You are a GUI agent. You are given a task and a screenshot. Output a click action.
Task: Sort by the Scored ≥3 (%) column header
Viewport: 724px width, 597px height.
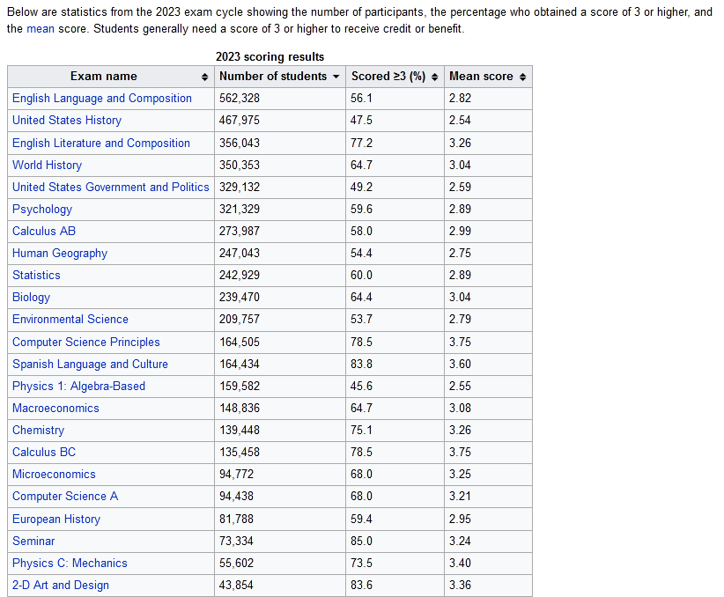395,77
